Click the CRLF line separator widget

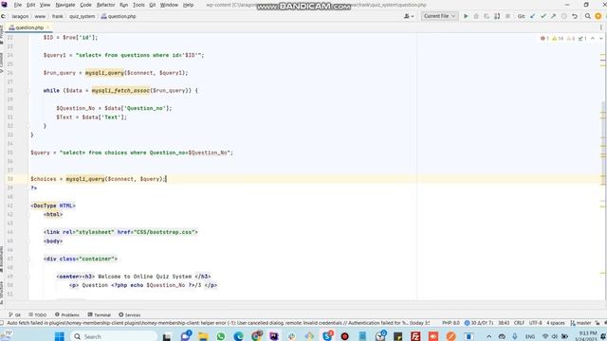(x=519, y=323)
